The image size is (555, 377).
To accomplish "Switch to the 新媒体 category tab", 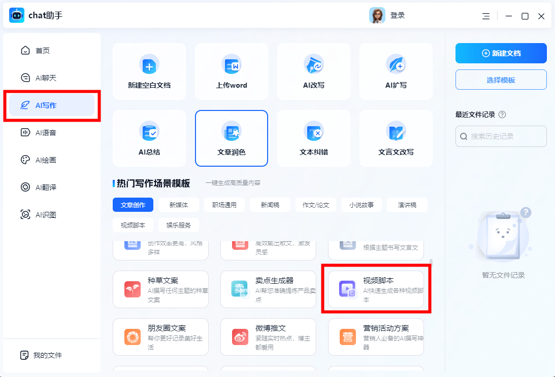I will pos(178,205).
